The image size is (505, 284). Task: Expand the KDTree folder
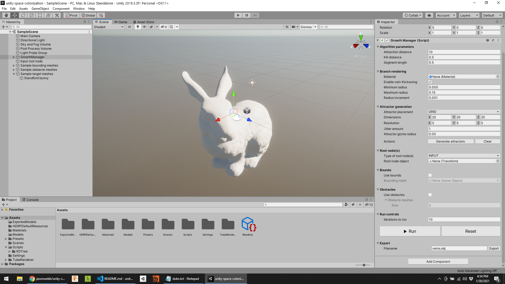click(10, 251)
